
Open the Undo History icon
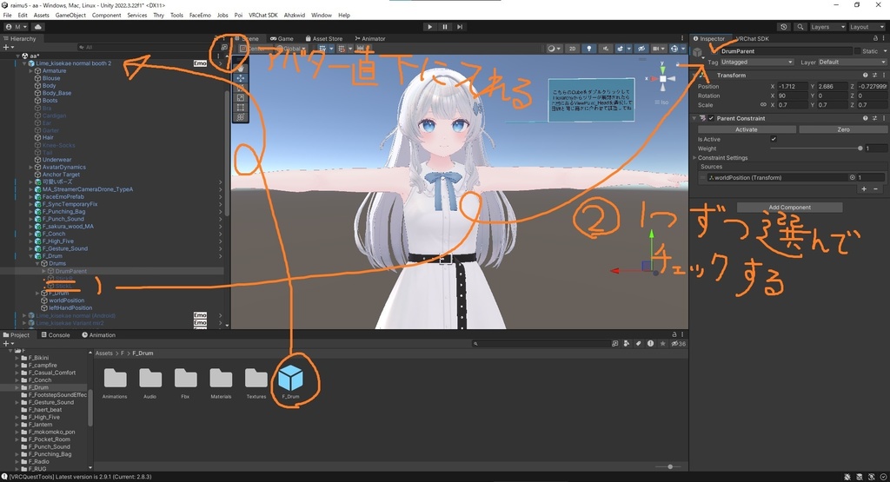pos(784,27)
